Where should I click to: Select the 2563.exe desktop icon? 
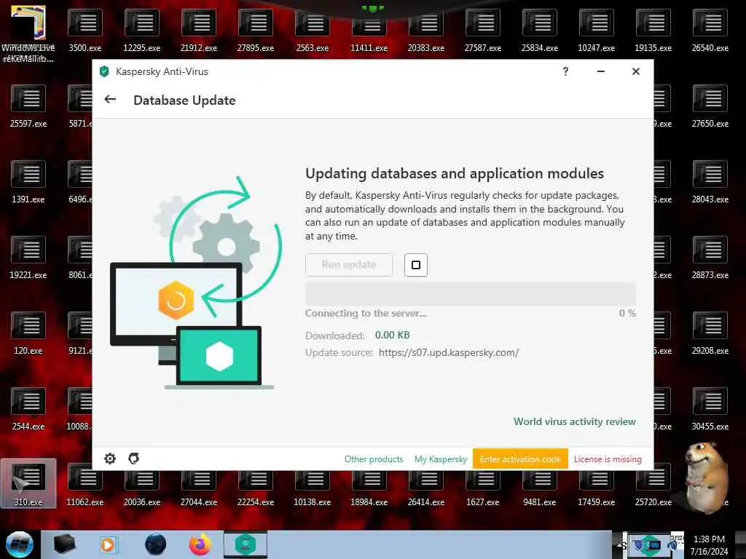click(312, 31)
